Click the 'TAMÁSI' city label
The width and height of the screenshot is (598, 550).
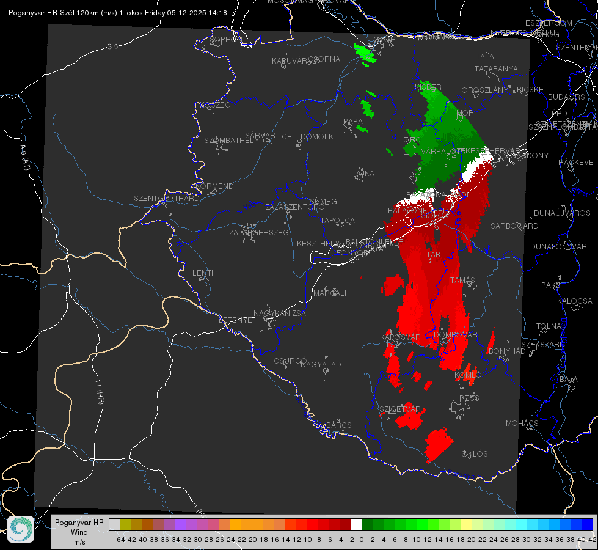pos(464,280)
